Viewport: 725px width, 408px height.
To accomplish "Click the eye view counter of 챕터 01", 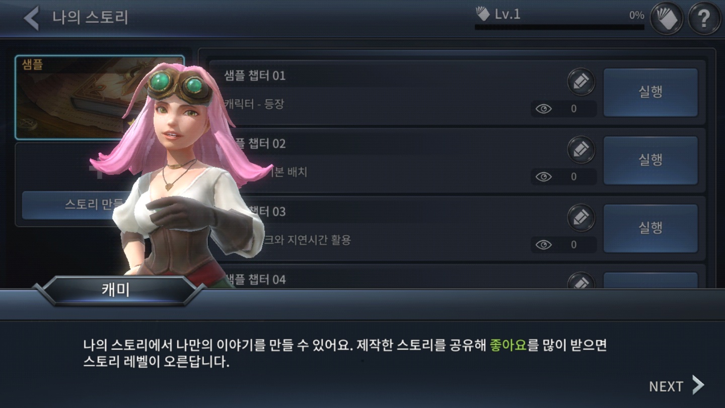I will point(563,109).
